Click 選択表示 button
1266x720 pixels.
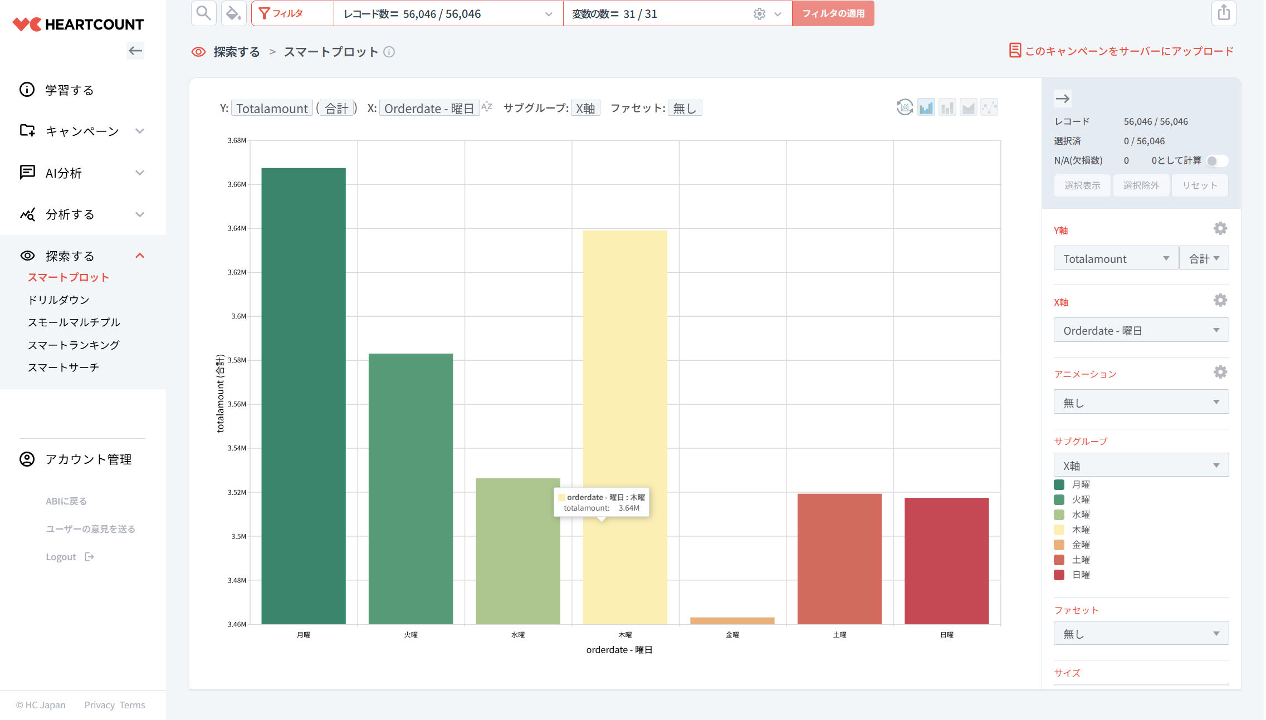click(1082, 185)
